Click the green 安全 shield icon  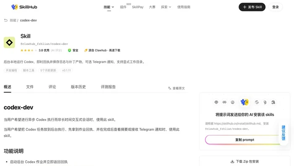tap(69, 50)
